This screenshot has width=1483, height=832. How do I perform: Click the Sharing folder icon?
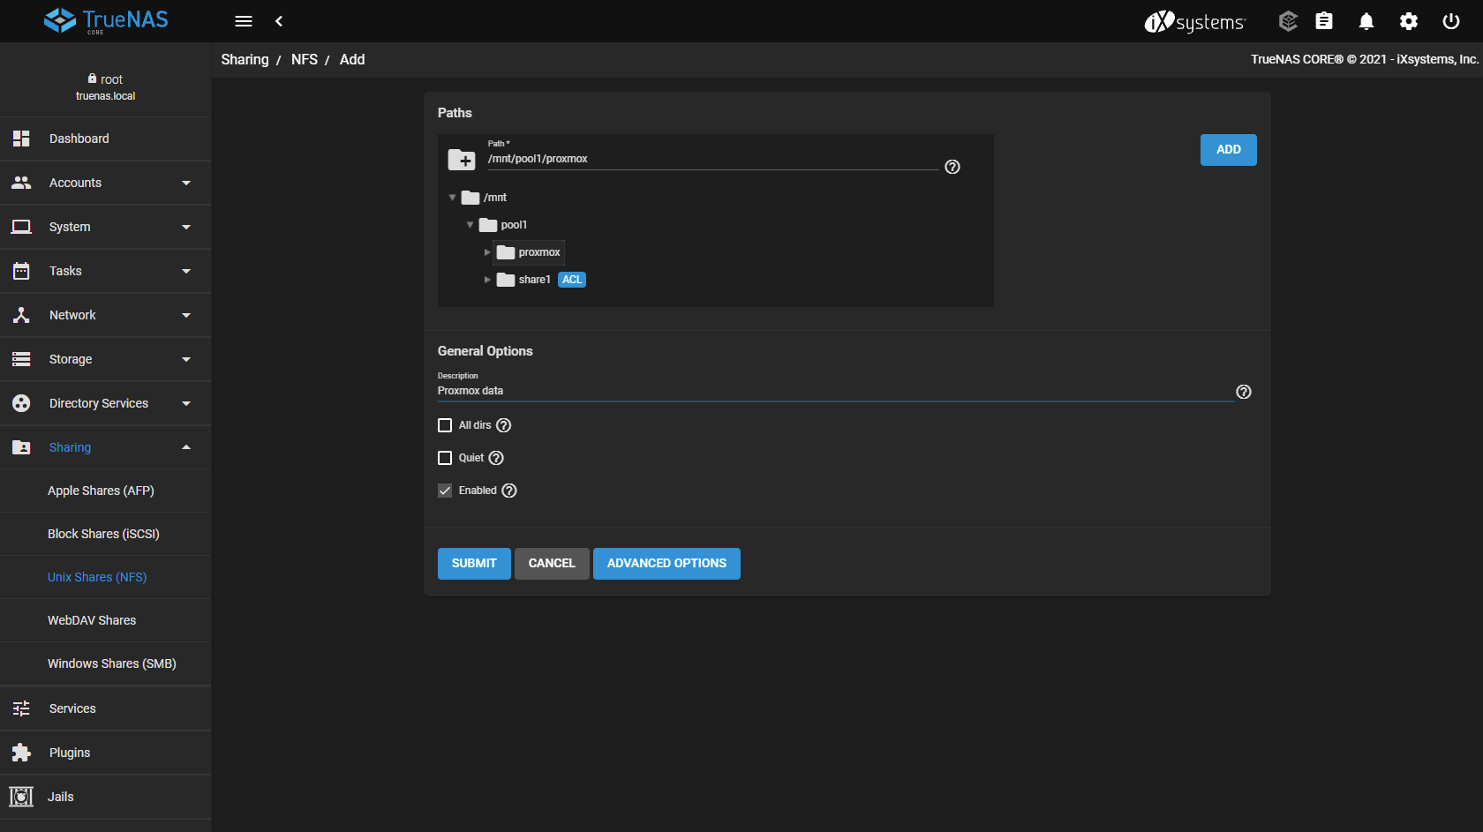(21, 447)
